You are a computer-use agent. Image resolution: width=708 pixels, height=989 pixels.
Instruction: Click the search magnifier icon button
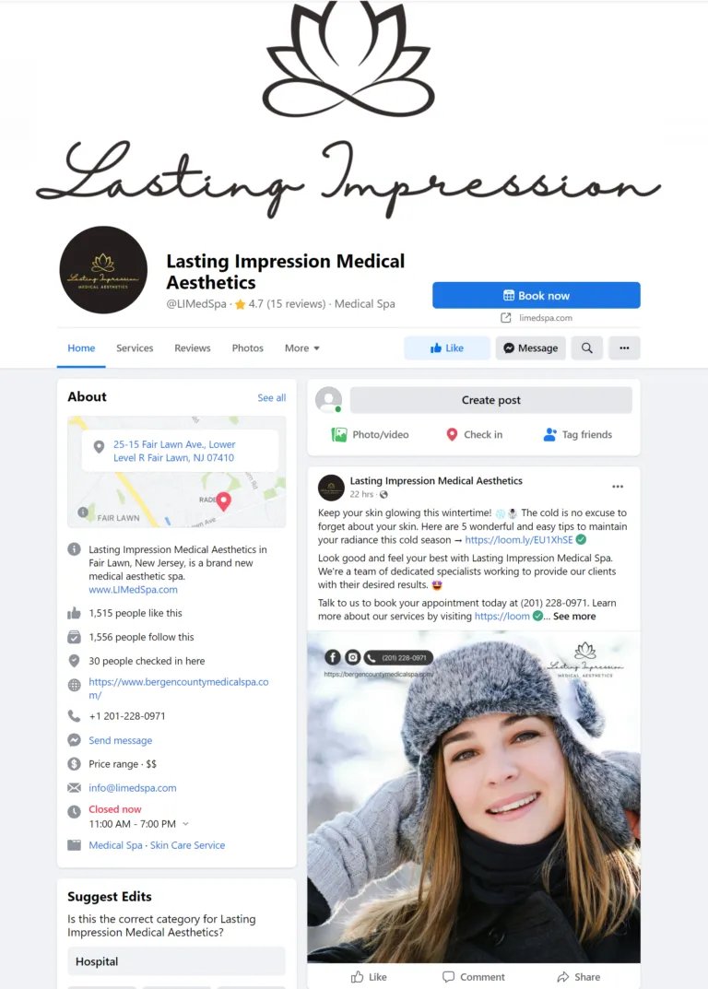(x=587, y=348)
